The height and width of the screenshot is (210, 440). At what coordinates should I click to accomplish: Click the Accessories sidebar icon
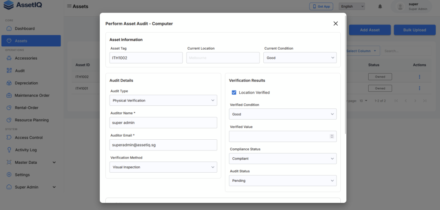coord(9,58)
